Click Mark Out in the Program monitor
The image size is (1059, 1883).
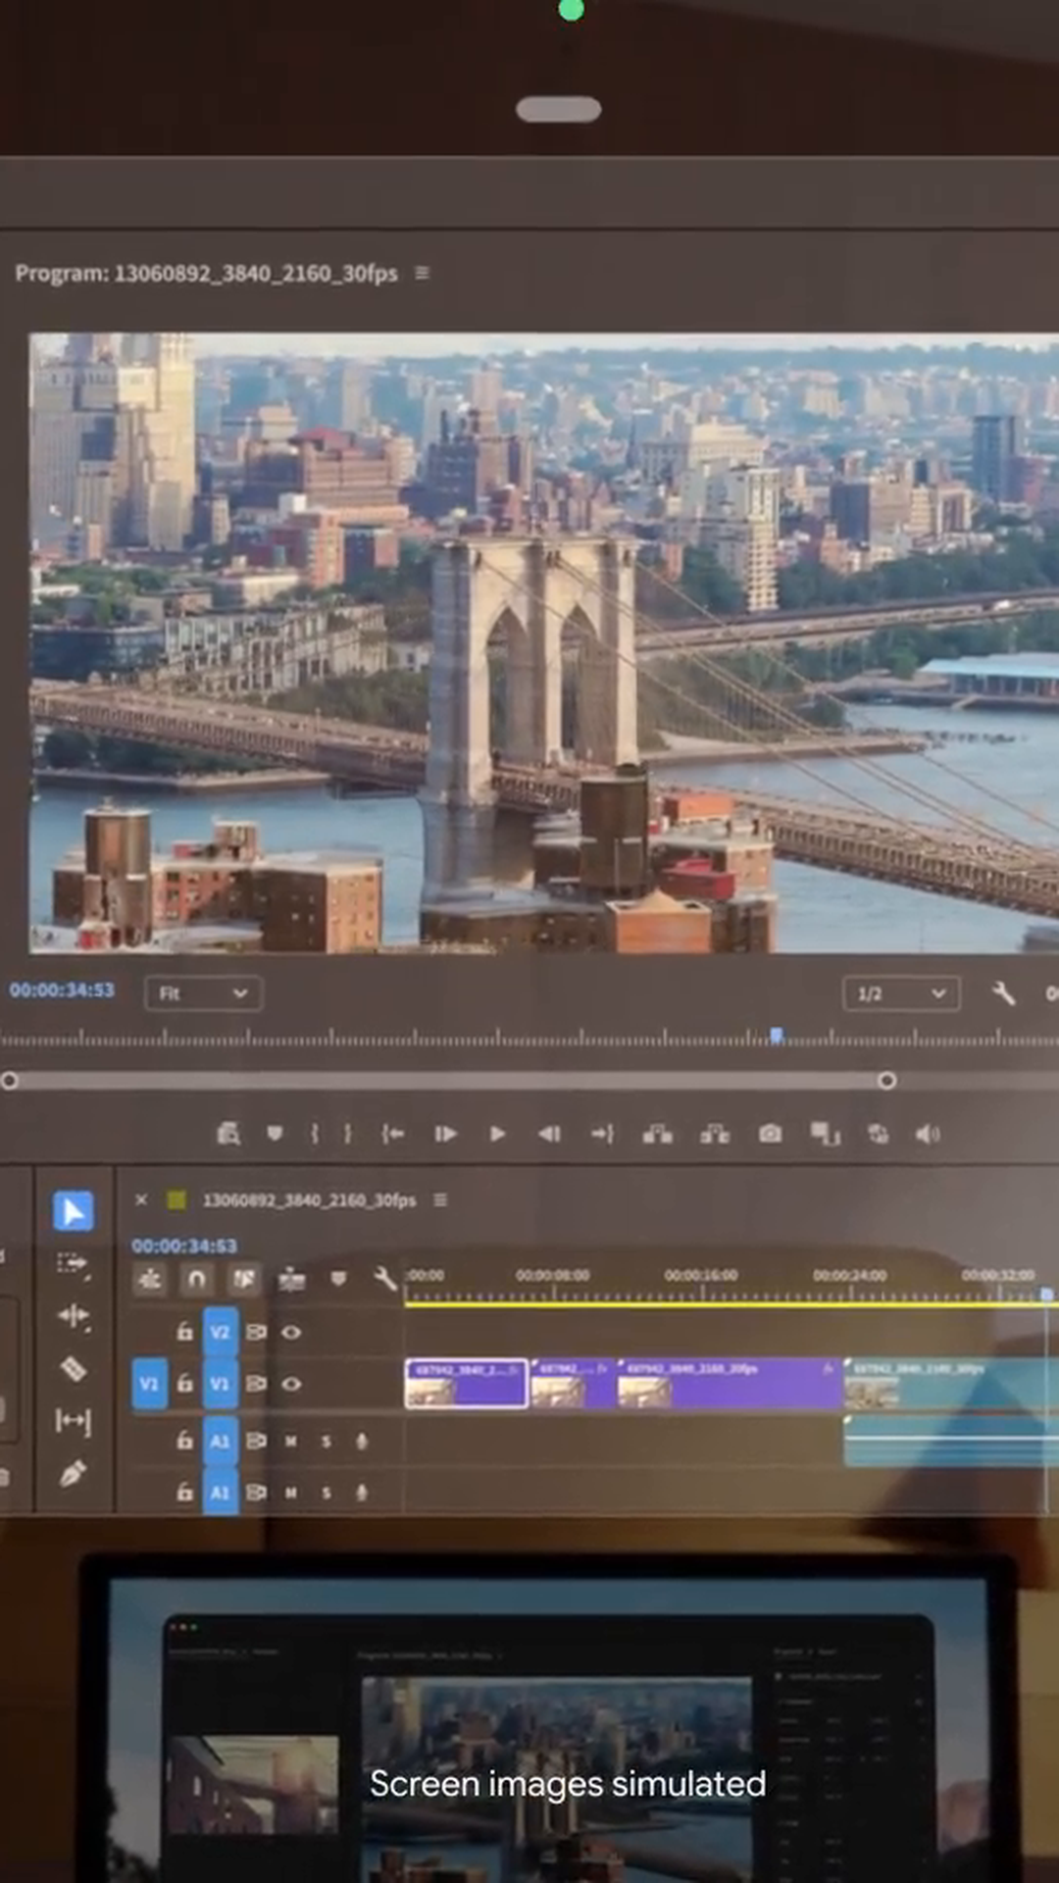pos(347,1134)
